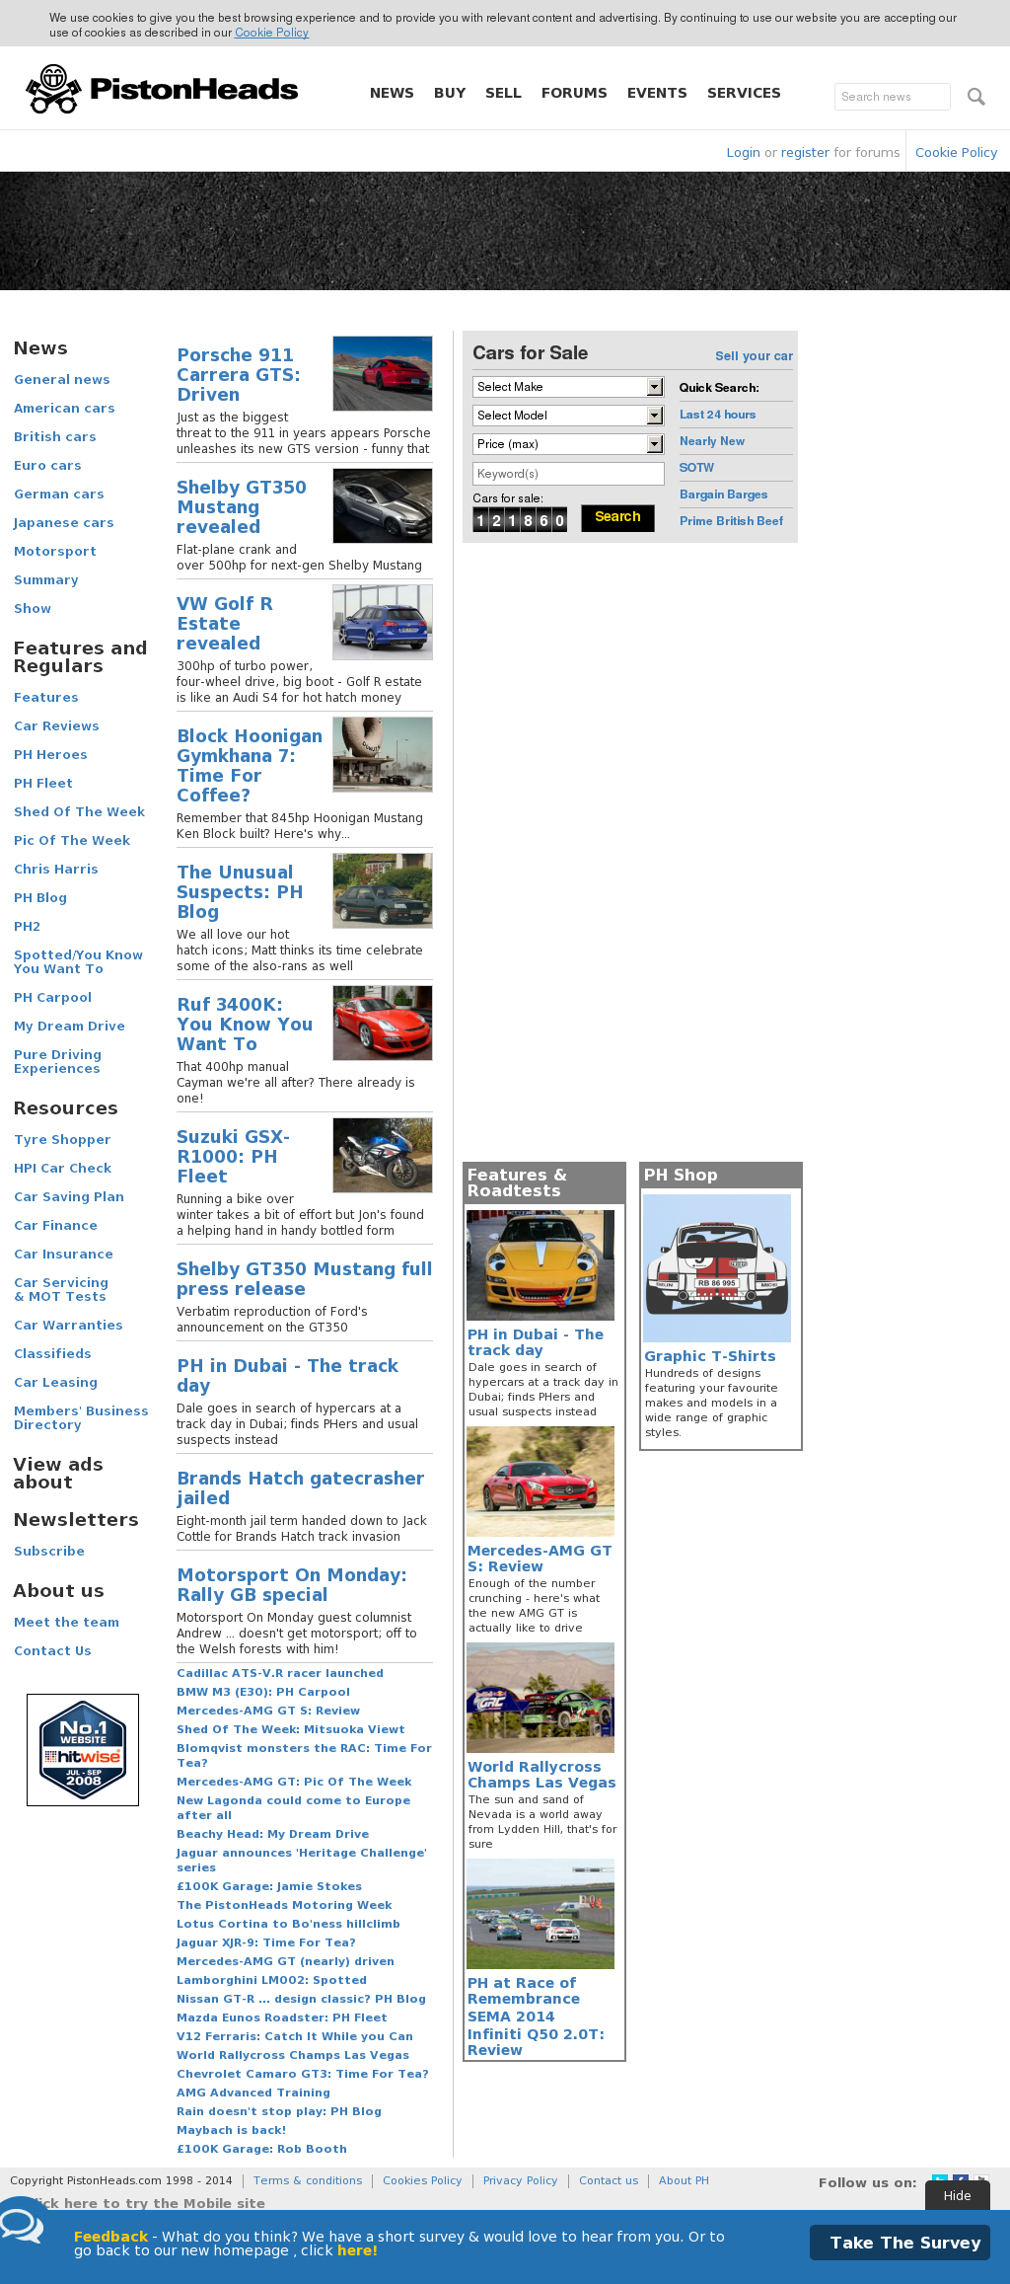This screenshot has height=2284, width=1010.
Task: Open SOTW quick search link
Action: coord(696,468)
